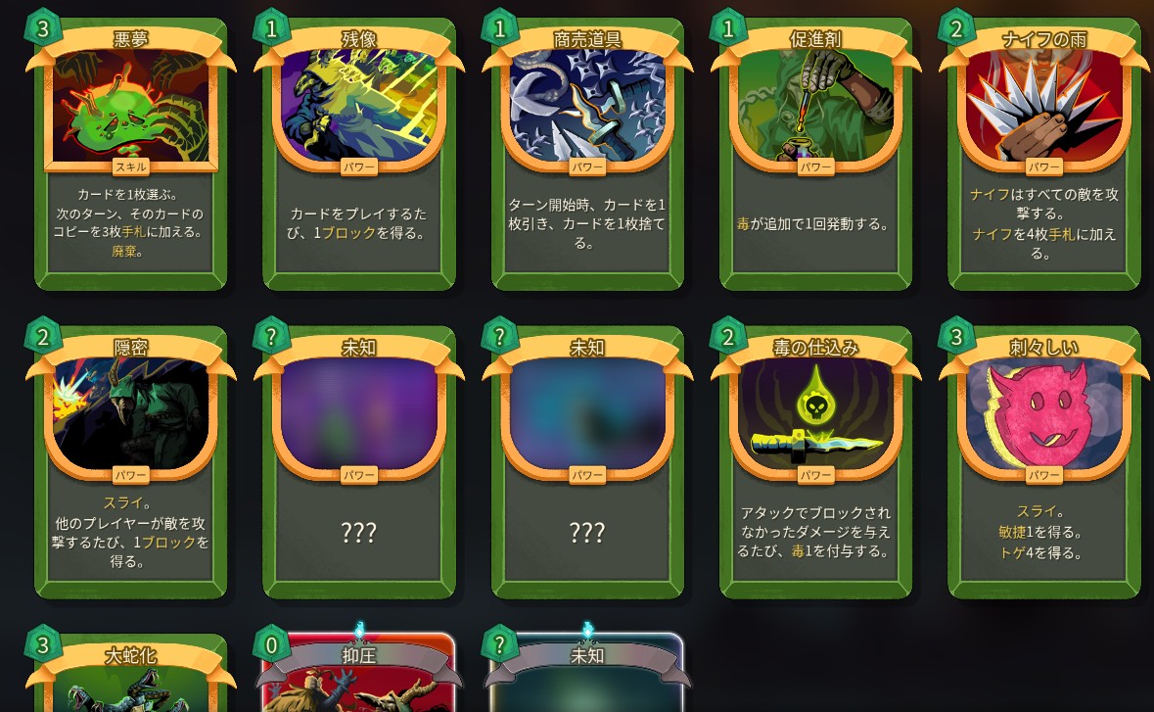1154x712 pixels.
Task: Click the 大蛇化 title banner
Action: [131, 655]
